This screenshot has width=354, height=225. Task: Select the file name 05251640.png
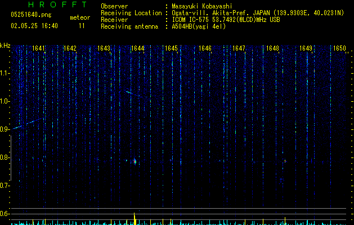[31, 15]
